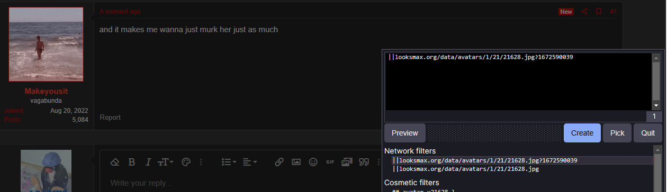Report the post
The image size is (667, 192).
tap(110, 117)
